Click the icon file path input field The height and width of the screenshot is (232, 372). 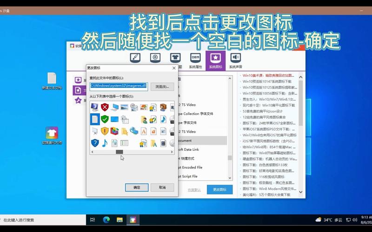119,86
